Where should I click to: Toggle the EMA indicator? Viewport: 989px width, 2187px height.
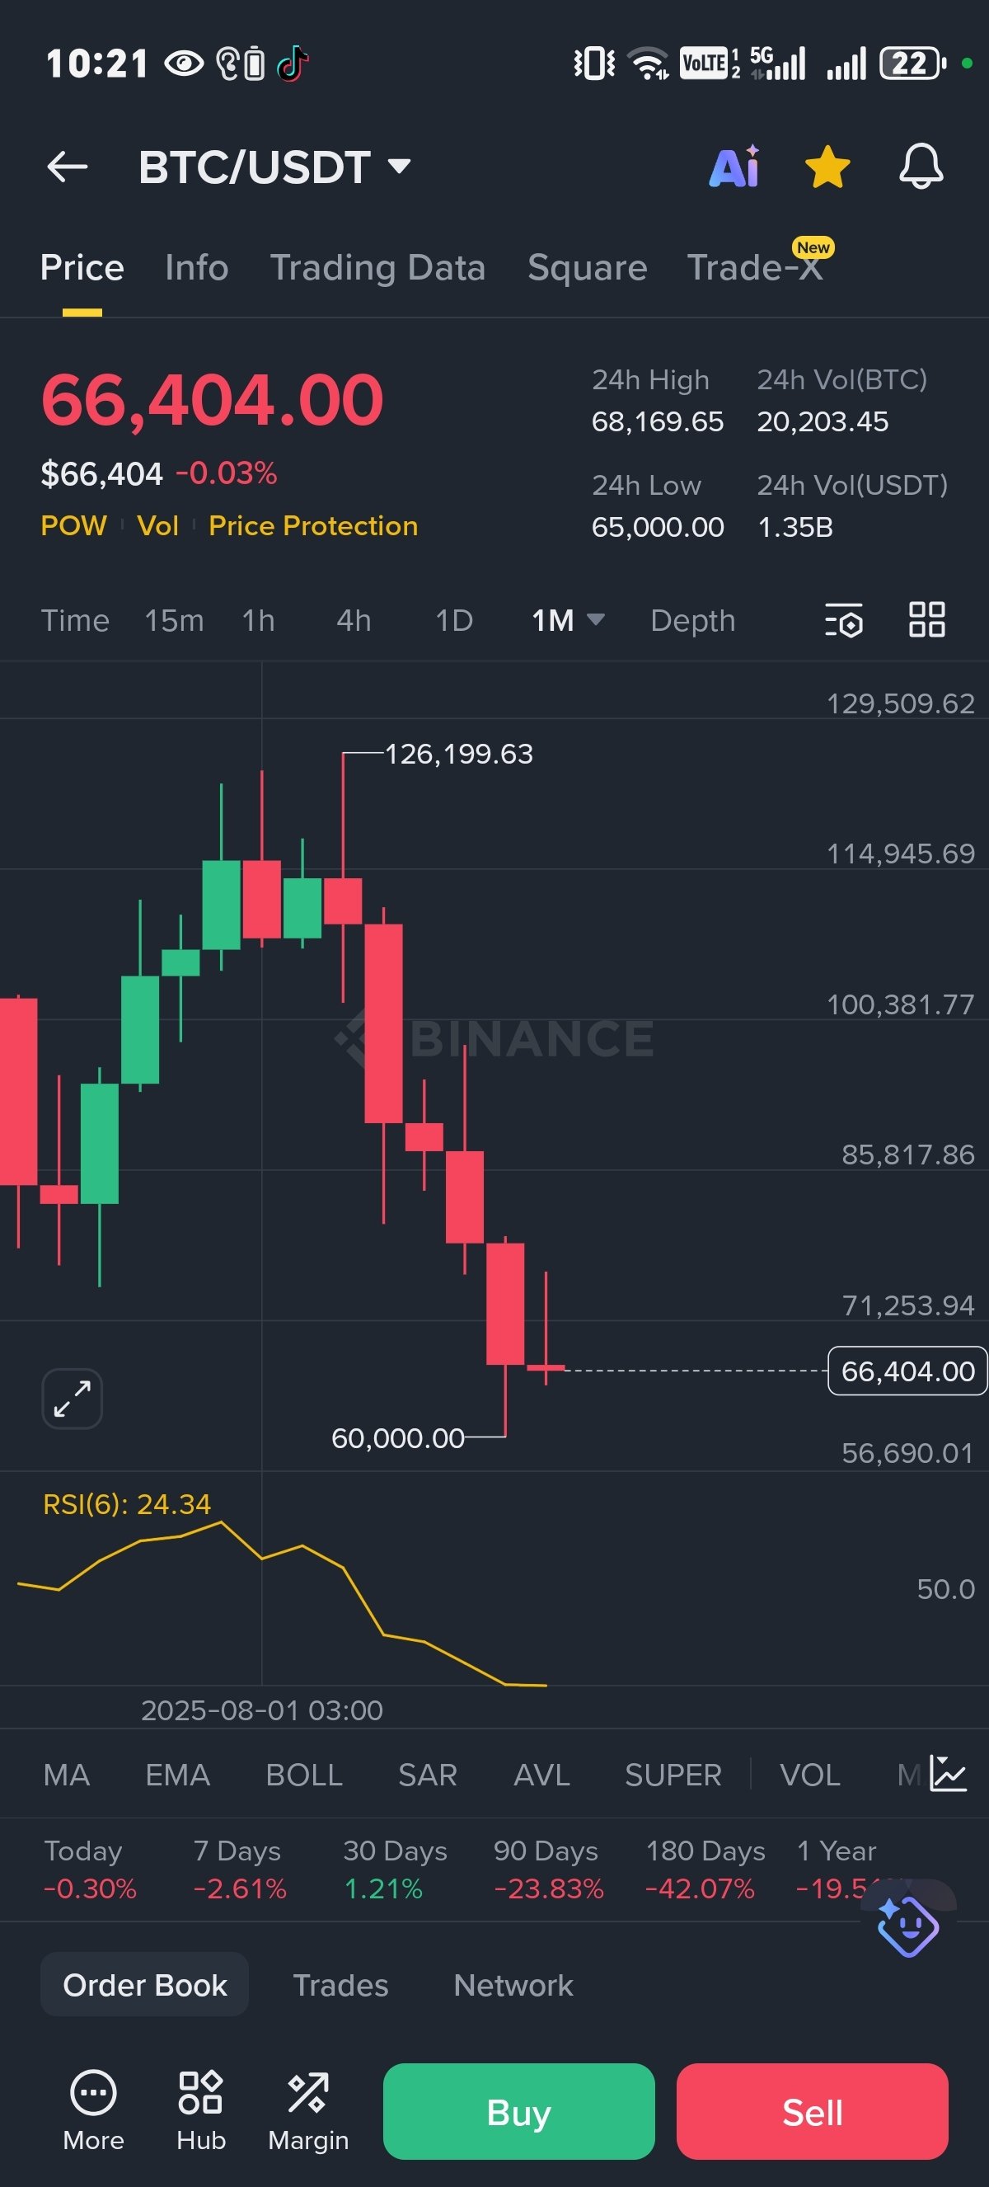click(177, 1775)
